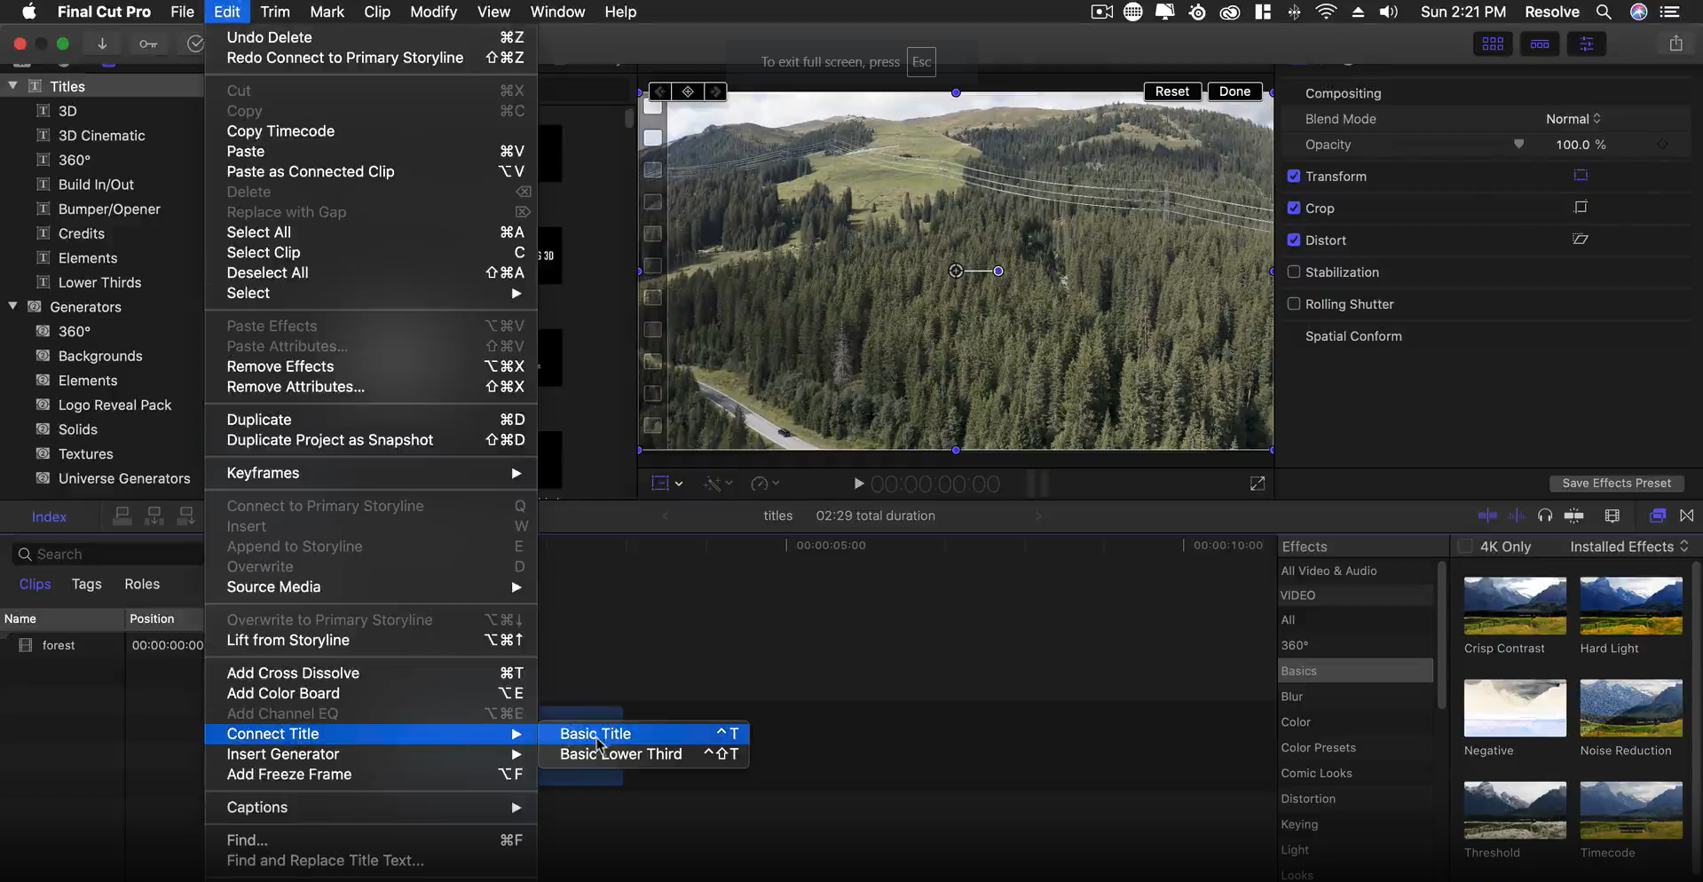
Task: Choose Insert Generator menu item
Action: 371,754
